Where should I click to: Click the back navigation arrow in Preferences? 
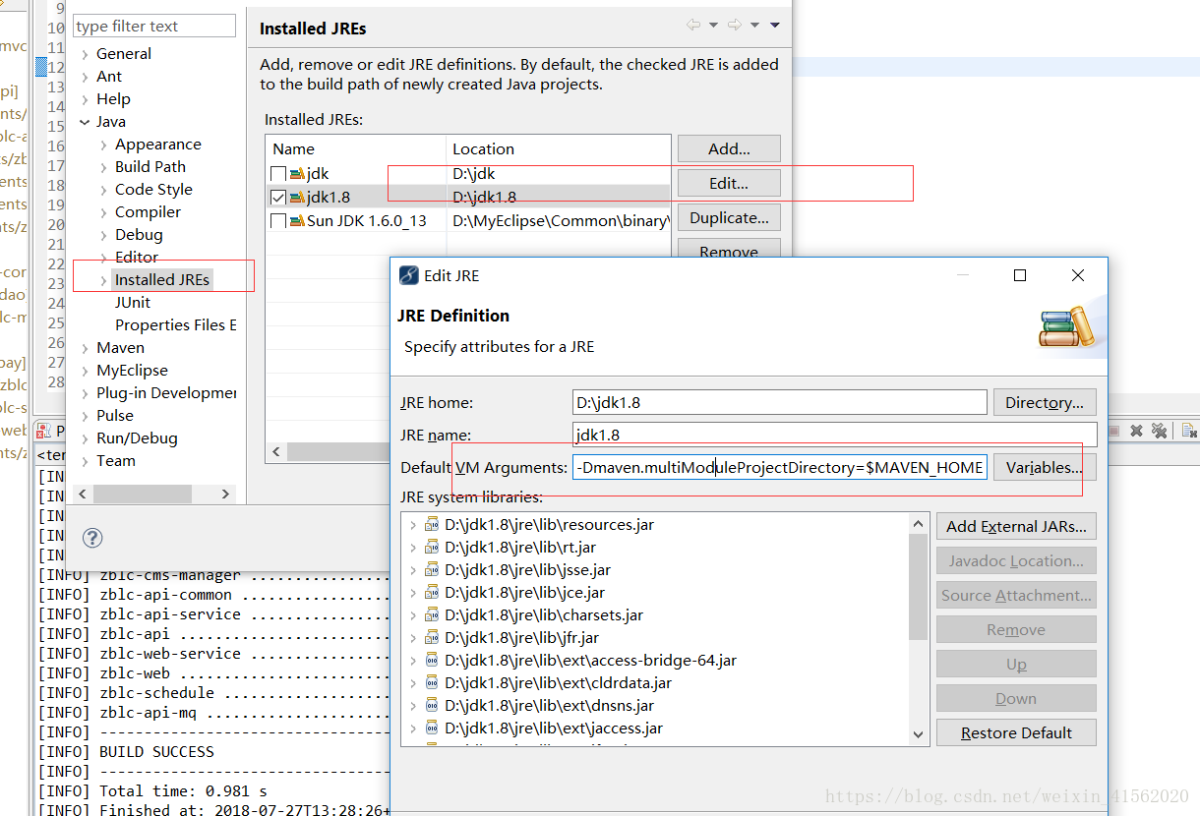(693, 25)
